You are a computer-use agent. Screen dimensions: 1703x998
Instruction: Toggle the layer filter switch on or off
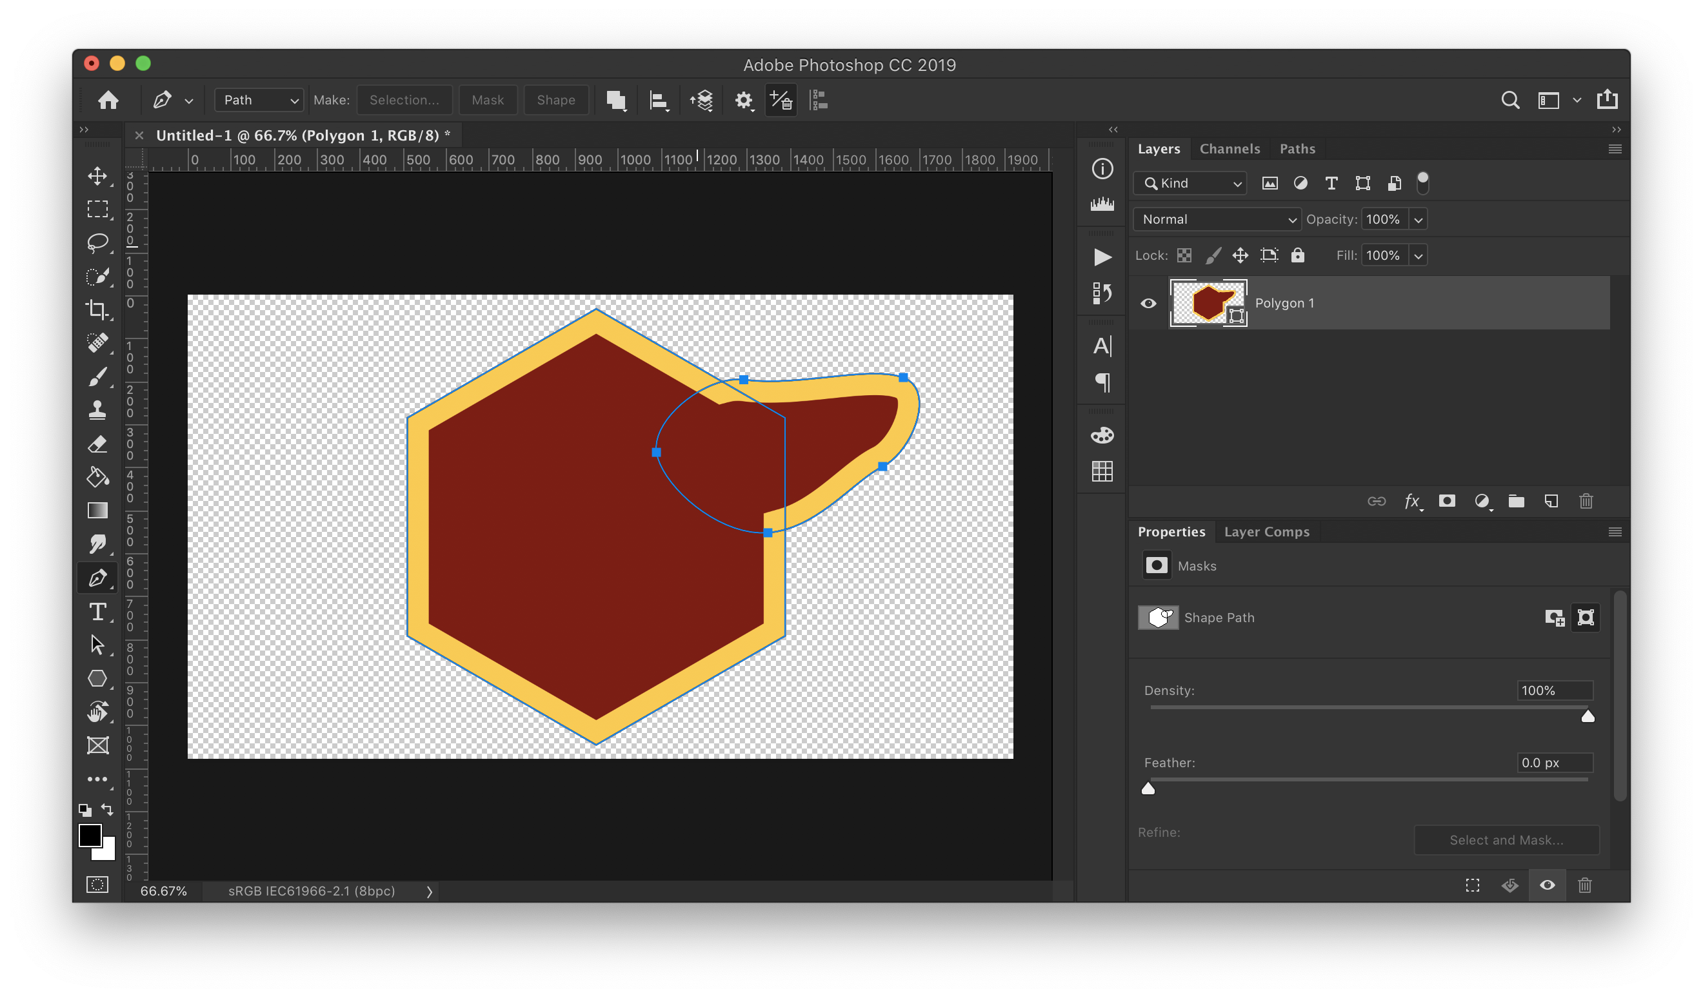tap(1422, 182)
